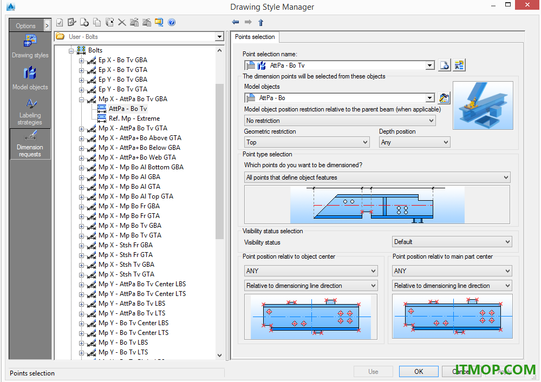Click the blue Back arrow
Viewport: 541px width, 382px height.
pos(236,22)
